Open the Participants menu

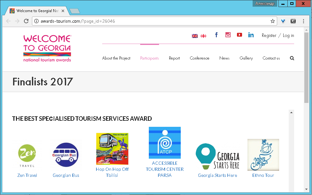pos(149,58)
